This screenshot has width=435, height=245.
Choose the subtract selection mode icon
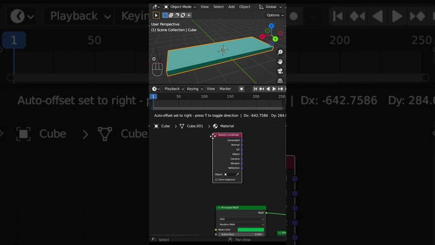tap(177, 15)
